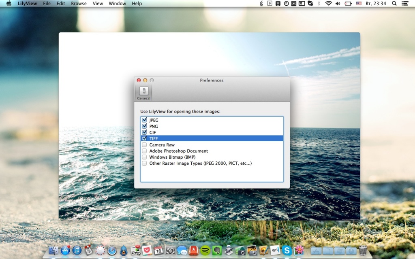This screenshot has height=259, width=415.
Task: Enable Adobe Photoshop Document checkbox
Action: click(144, 151)
